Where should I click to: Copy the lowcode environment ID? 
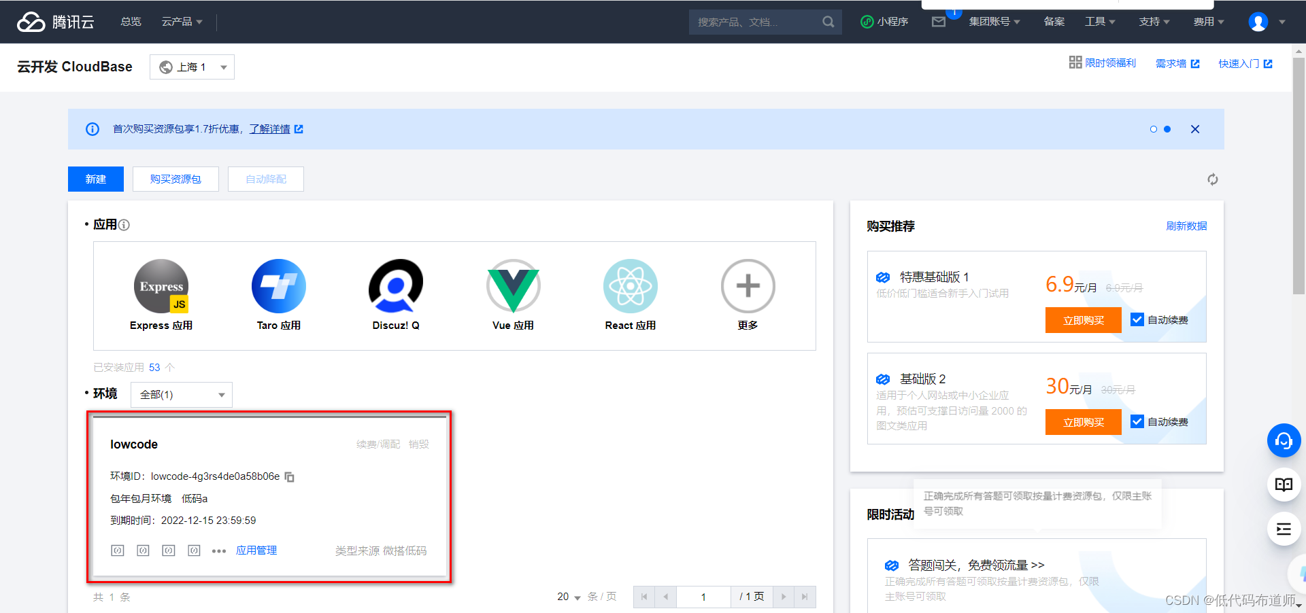pos(289,477)
